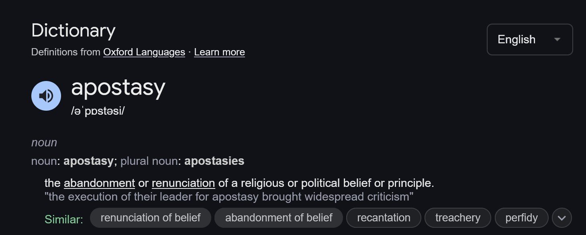The height and width of the screenshot is (235, 586).
Task: Click the phonetic transcription text
Action: 98,111
